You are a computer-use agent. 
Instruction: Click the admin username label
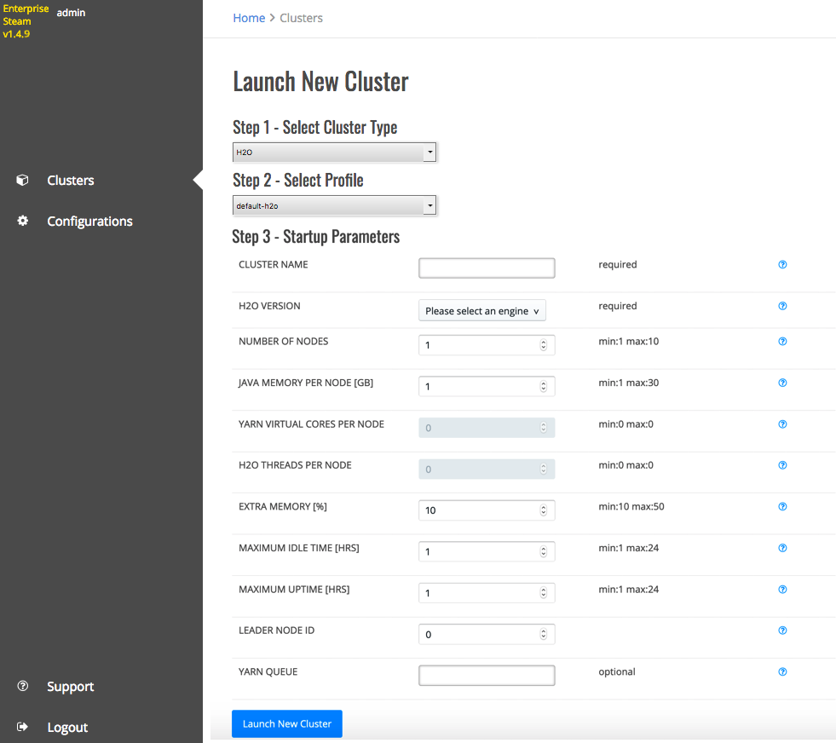[71, 13]
